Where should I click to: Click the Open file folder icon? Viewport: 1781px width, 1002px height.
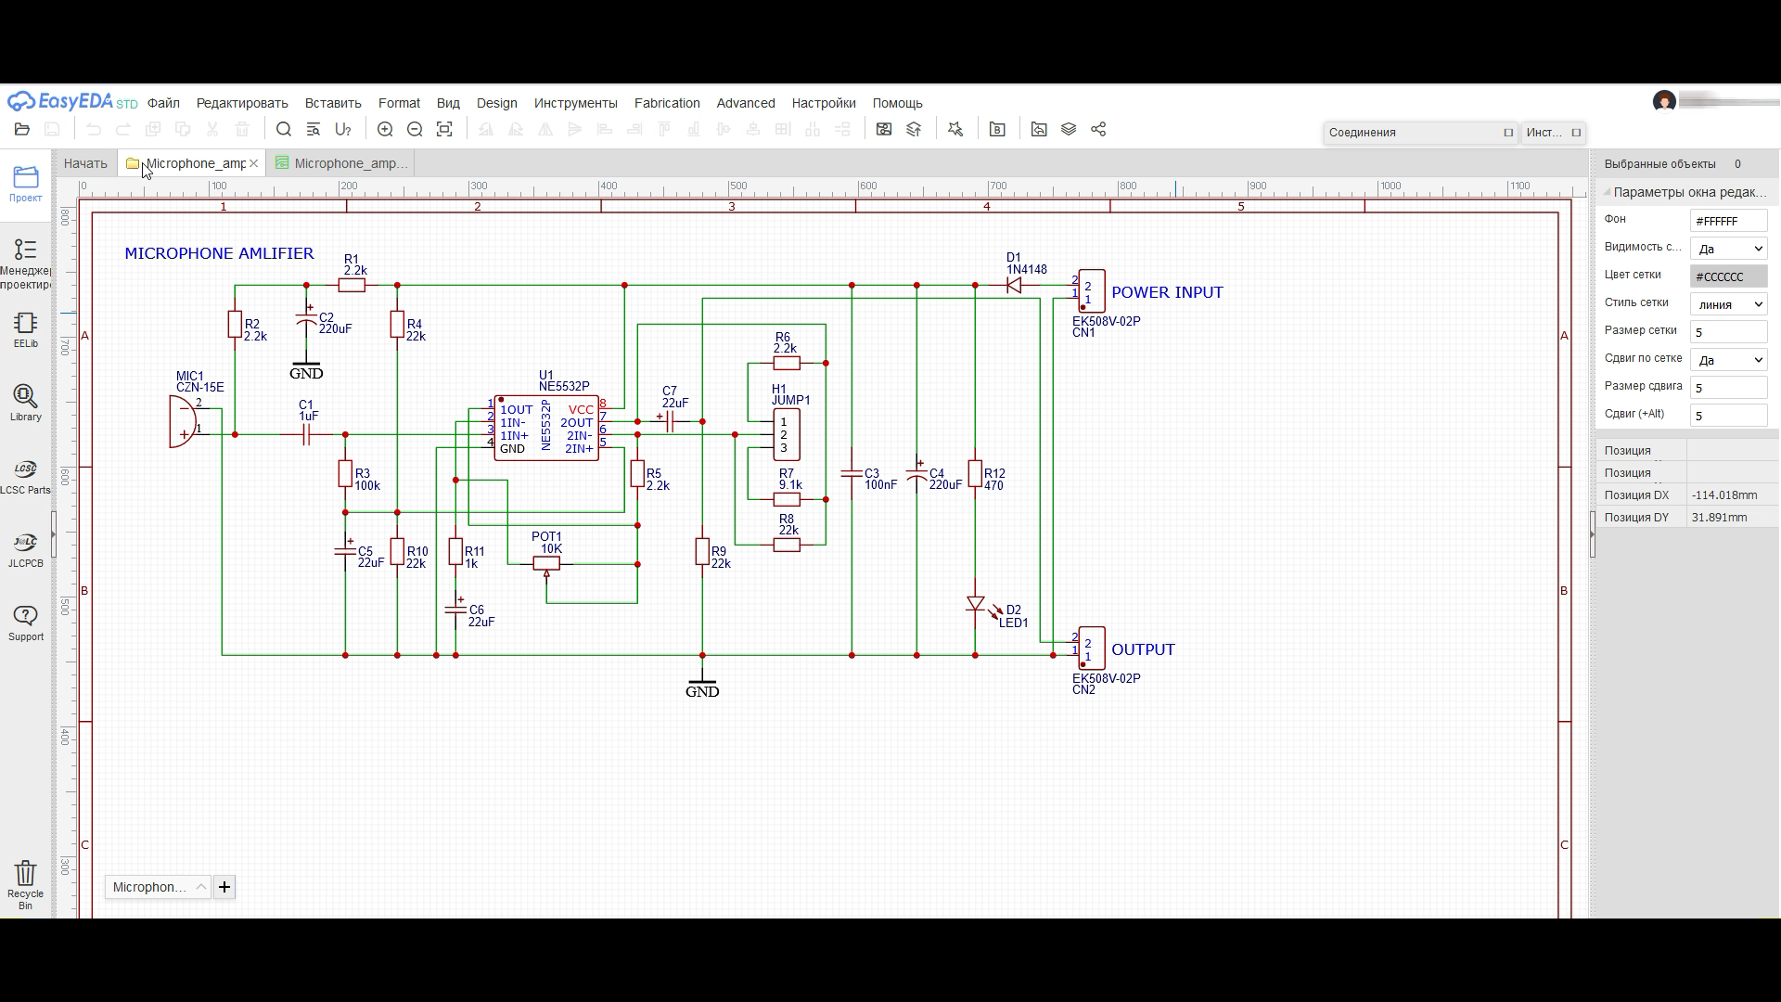[22, 130]
